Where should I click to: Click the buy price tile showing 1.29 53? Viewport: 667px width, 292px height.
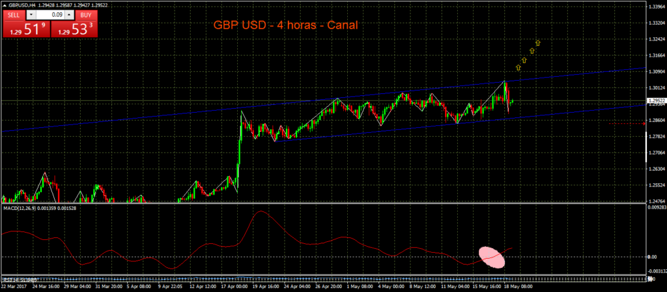point(74,29)
